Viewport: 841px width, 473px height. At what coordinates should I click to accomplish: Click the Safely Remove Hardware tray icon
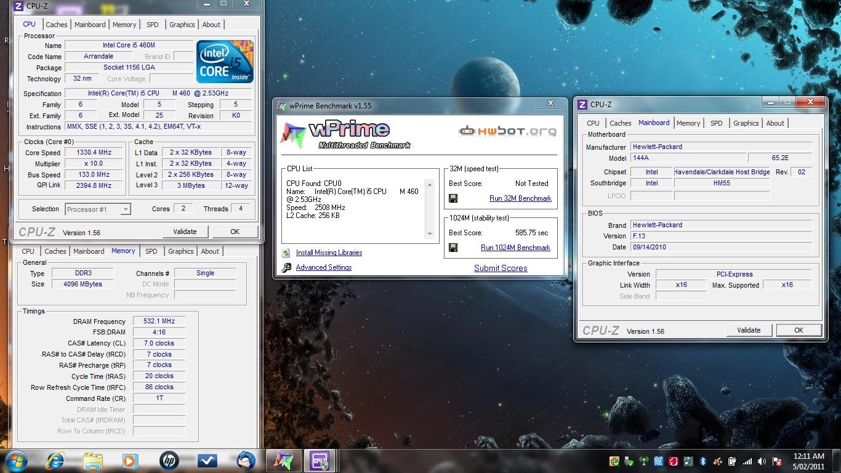tap(629, 461)
